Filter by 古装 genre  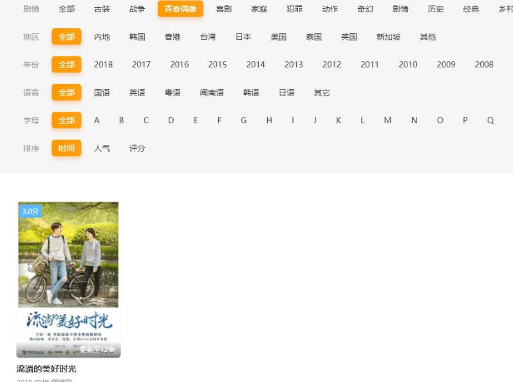102,9
